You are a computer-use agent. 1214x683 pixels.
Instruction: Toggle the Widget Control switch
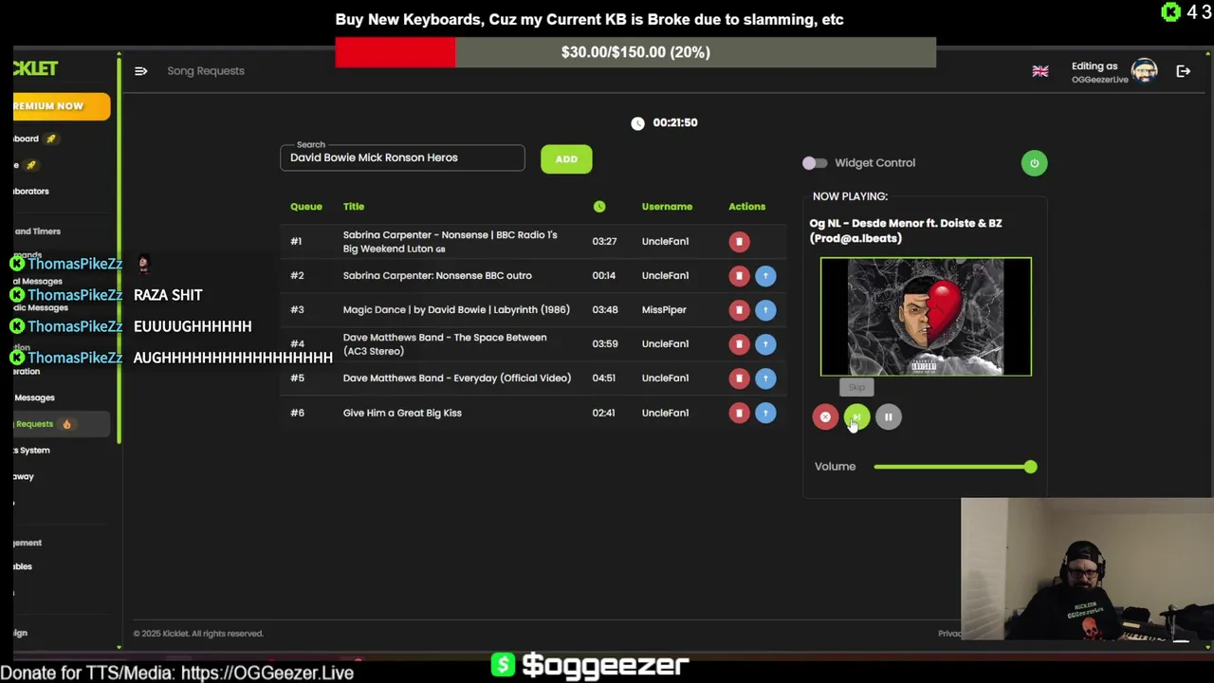(x=815, y=163)
